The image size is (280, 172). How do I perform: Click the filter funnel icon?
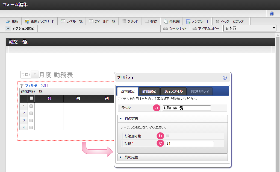click(x=22, y=86)
